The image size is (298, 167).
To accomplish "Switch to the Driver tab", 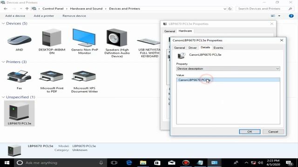I will click(x=192, y=48).
